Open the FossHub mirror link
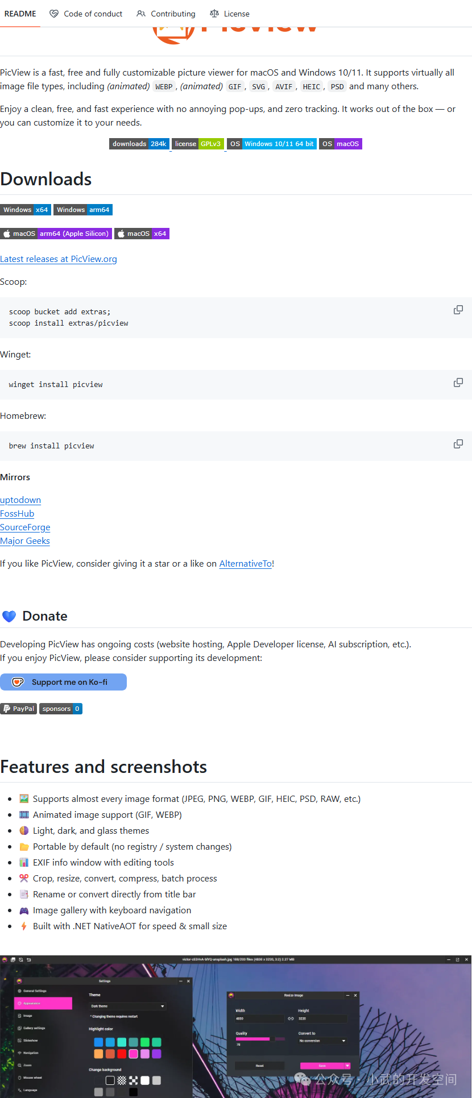472x1098 pixels. [x=17, y=513]
